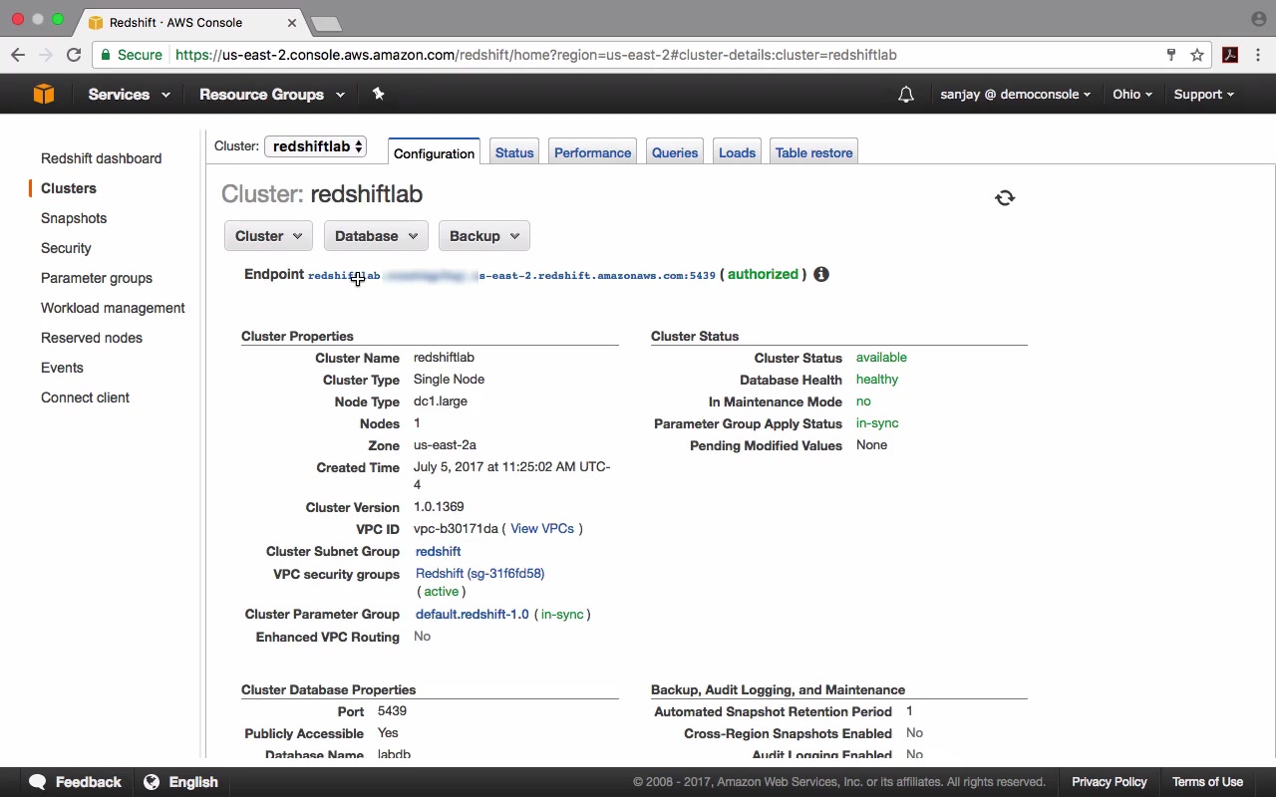Click the dc1.large node type value
The height and width of the screenshot is (797, 1276).
[441, 401]
